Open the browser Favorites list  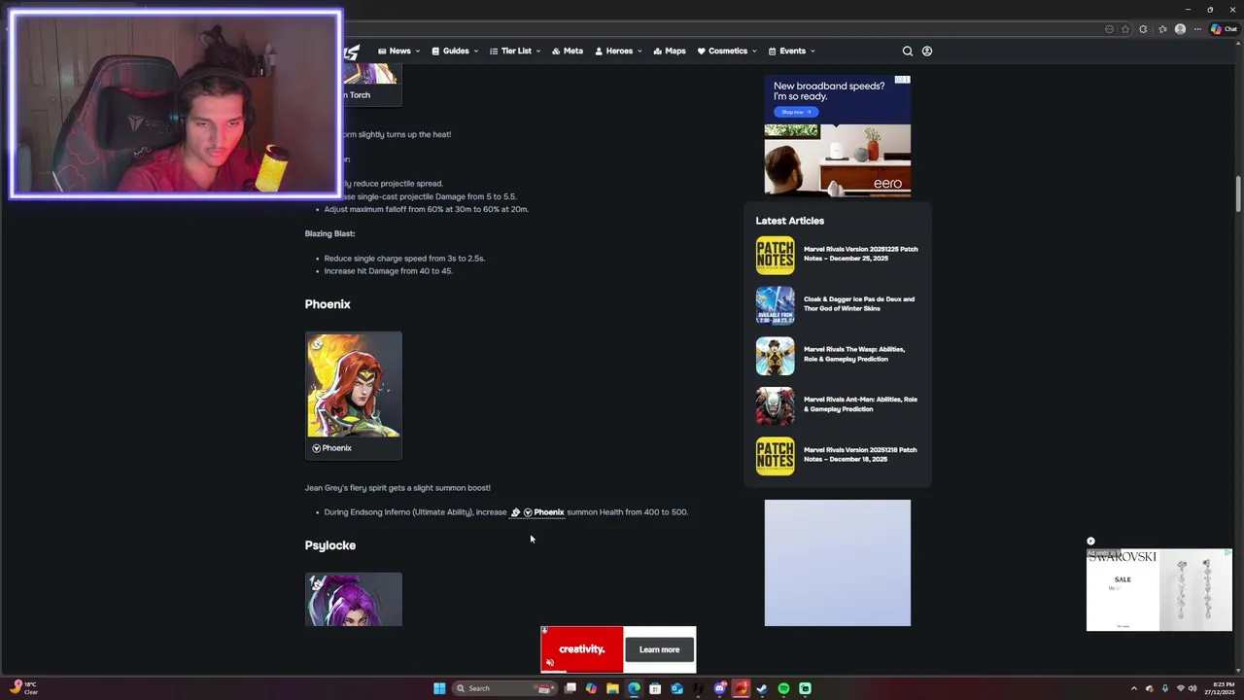click(x=1162, y=29)
